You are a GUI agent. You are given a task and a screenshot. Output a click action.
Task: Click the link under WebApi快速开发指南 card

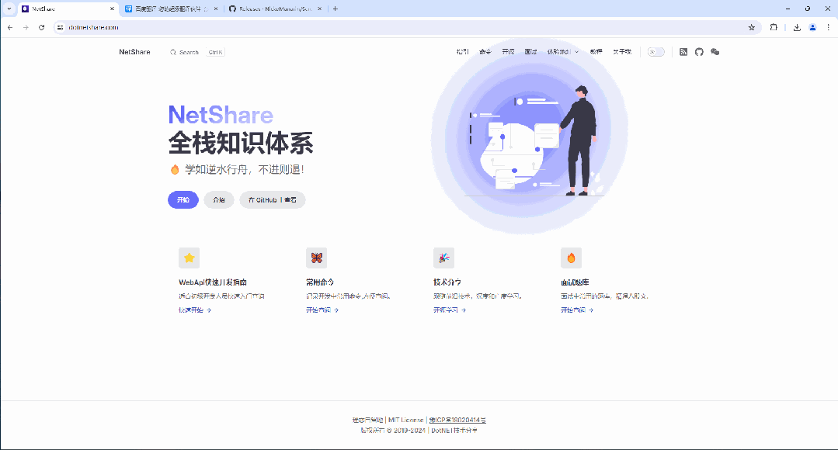tap(195, 310)
